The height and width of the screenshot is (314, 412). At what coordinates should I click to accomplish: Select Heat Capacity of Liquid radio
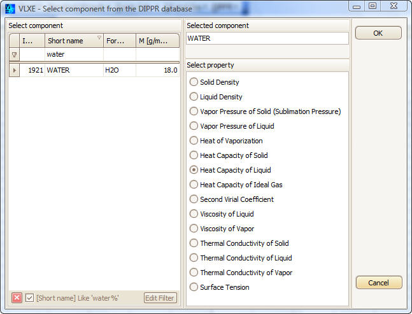click(x=194, y=170)
